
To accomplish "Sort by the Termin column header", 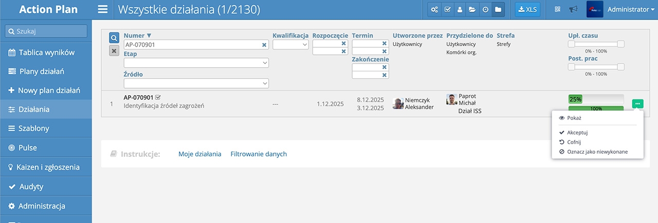I will coord(362,35).
